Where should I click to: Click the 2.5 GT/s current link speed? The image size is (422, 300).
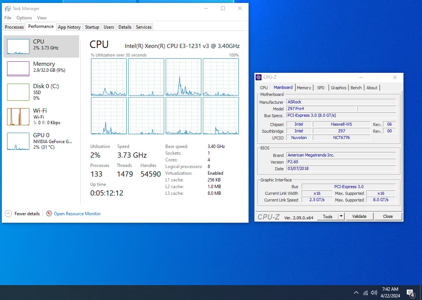(317, 200)
